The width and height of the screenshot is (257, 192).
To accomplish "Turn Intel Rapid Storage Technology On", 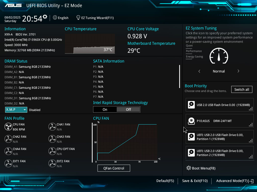I will [105, 109].
